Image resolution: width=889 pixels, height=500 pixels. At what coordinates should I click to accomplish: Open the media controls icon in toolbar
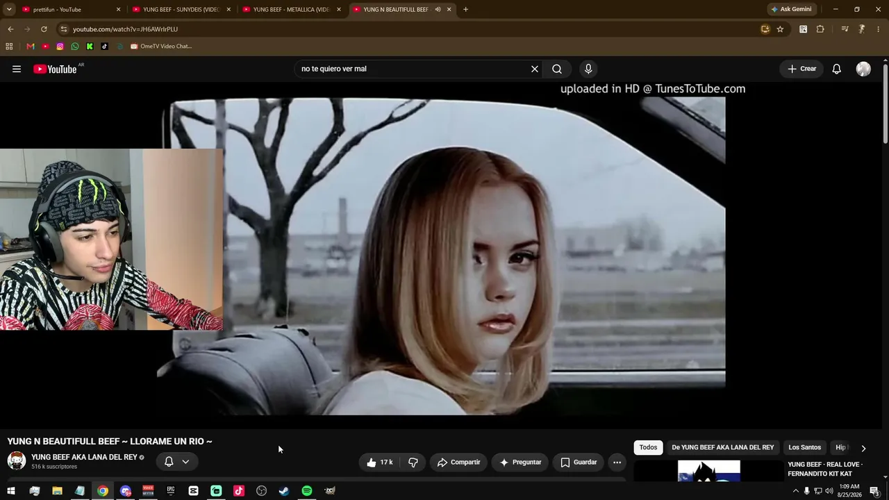845,29
